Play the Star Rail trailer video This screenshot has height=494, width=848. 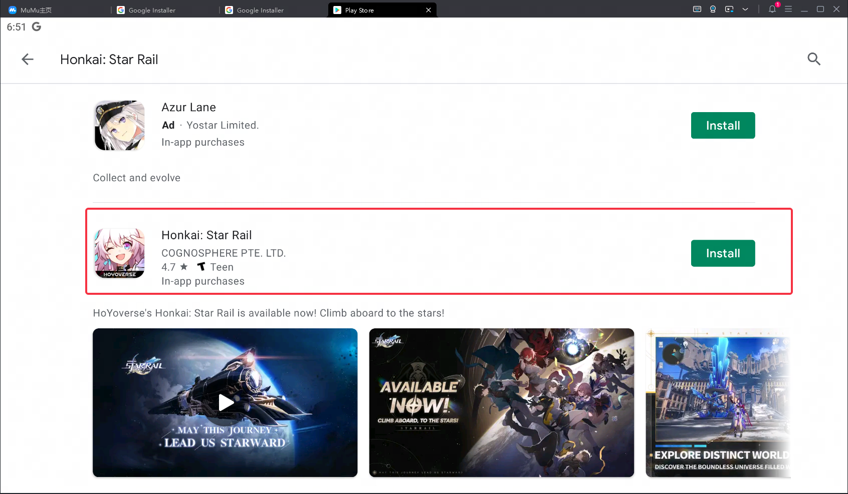[x=225, y=402]
